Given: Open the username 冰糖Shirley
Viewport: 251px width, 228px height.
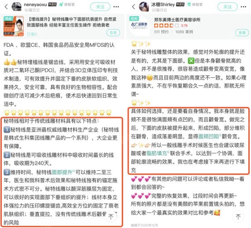Looking at the screenshot, I should coord(163,4).
